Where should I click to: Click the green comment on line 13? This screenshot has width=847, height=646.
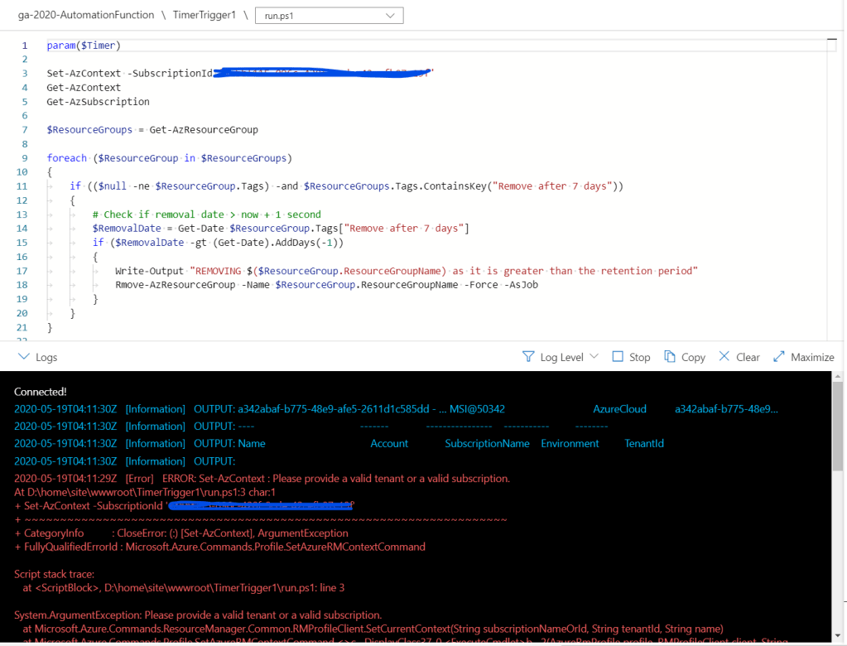206,215
